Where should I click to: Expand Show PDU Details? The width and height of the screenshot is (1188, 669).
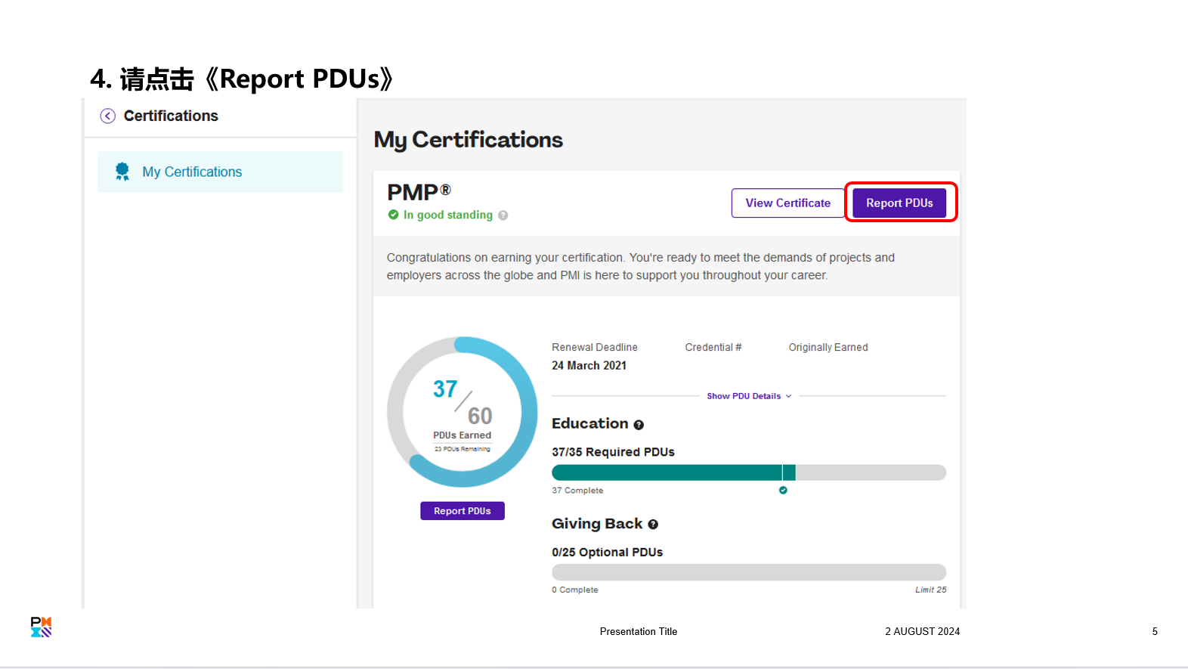pyautogui.click(x=749, y=395)
